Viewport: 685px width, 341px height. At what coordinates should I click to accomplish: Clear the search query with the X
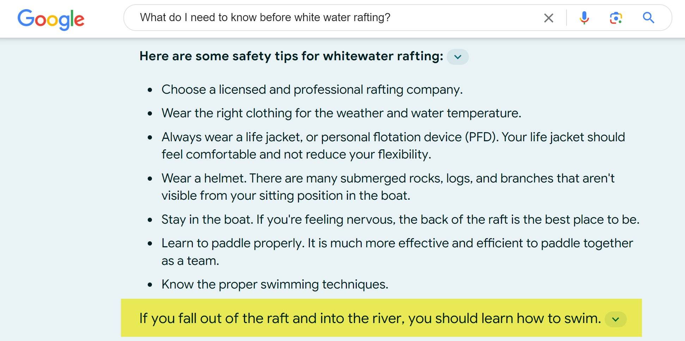click(x=549, y=18)
